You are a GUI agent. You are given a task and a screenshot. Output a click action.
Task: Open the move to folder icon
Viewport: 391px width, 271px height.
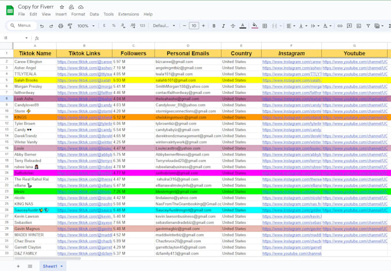71,7
